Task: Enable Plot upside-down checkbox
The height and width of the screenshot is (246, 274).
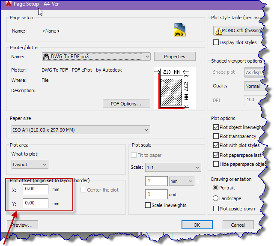Action: point(216,209)
